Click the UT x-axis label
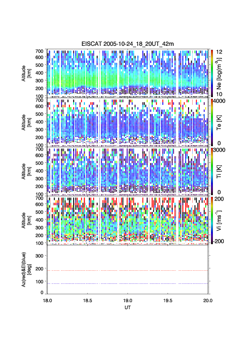 pyautogui.click(x=128, y=308)
